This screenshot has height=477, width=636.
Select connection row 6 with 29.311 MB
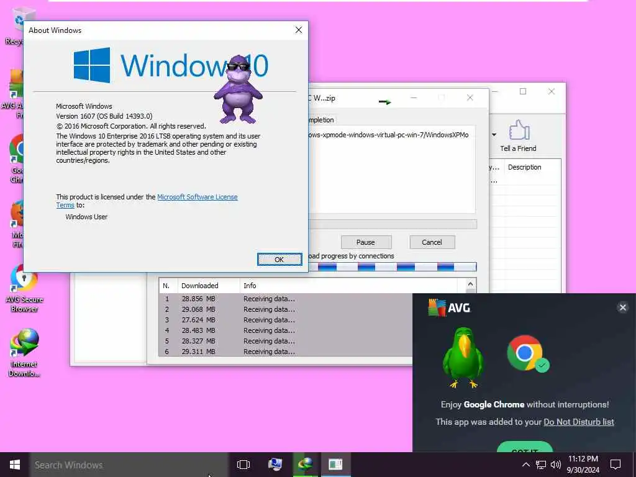point(286,352)
